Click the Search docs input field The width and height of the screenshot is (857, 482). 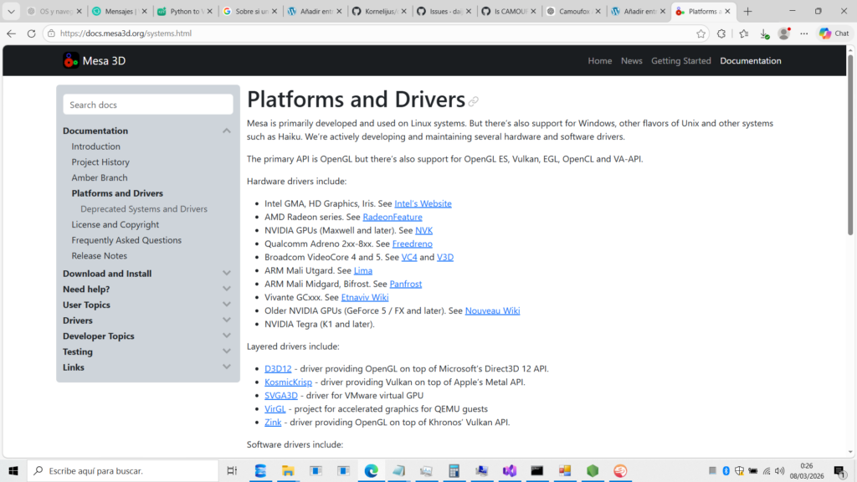[147, 105]
